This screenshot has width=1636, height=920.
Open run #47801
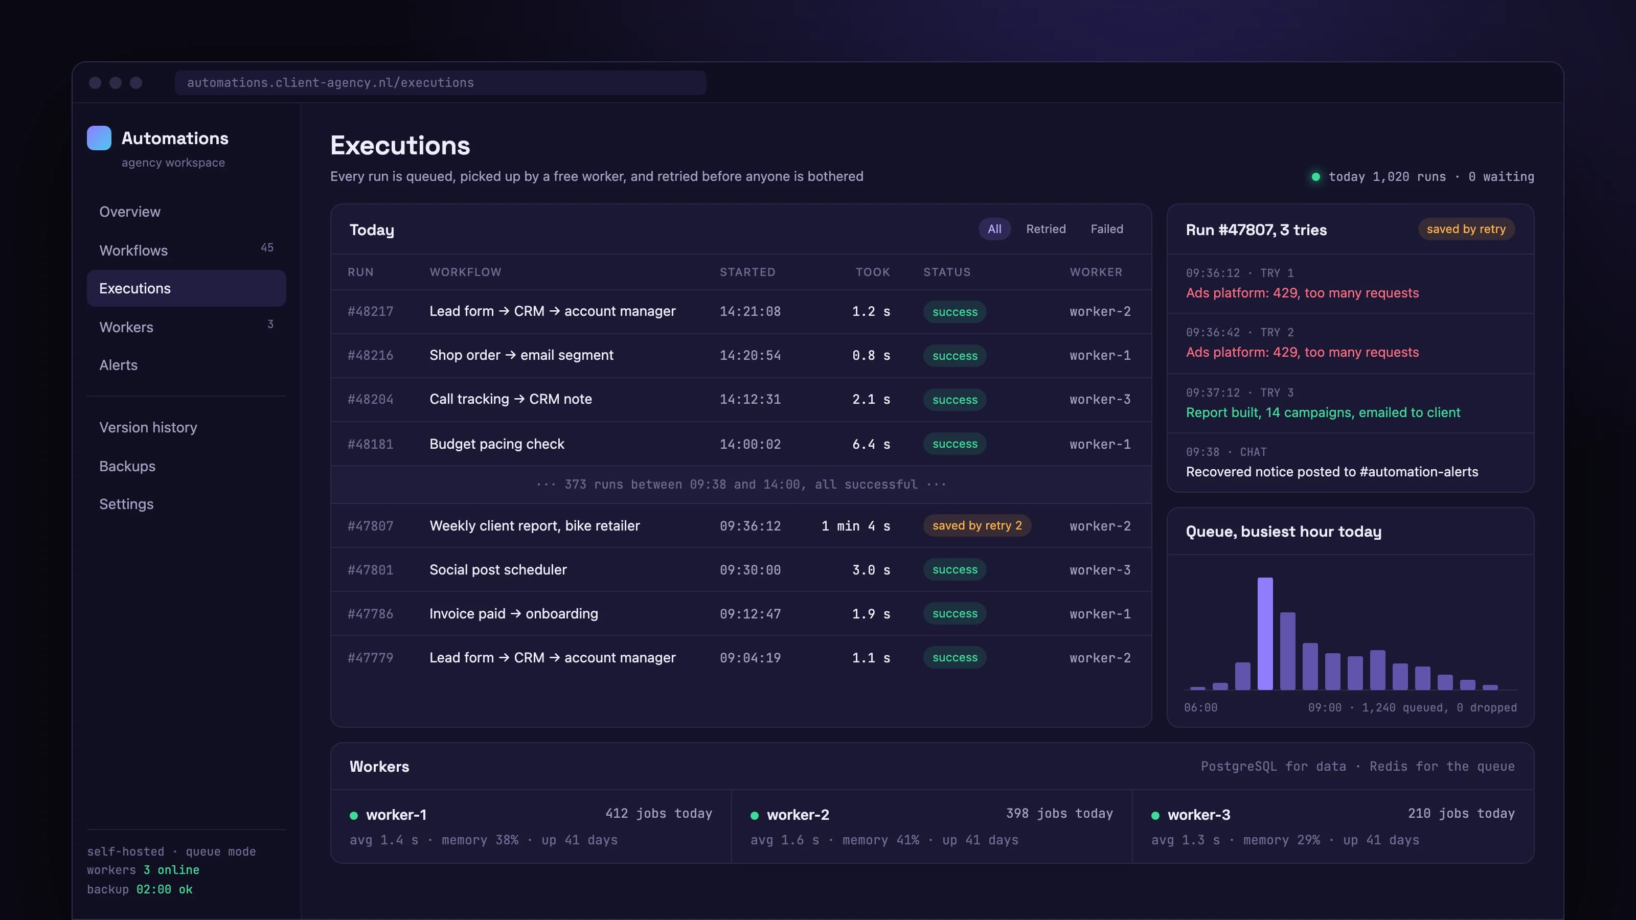(x=741, y=569)
